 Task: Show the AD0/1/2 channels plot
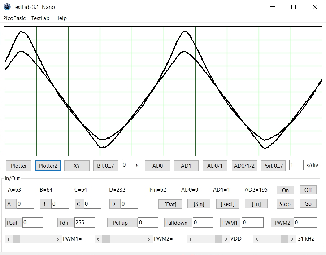[x=244, y=166]
